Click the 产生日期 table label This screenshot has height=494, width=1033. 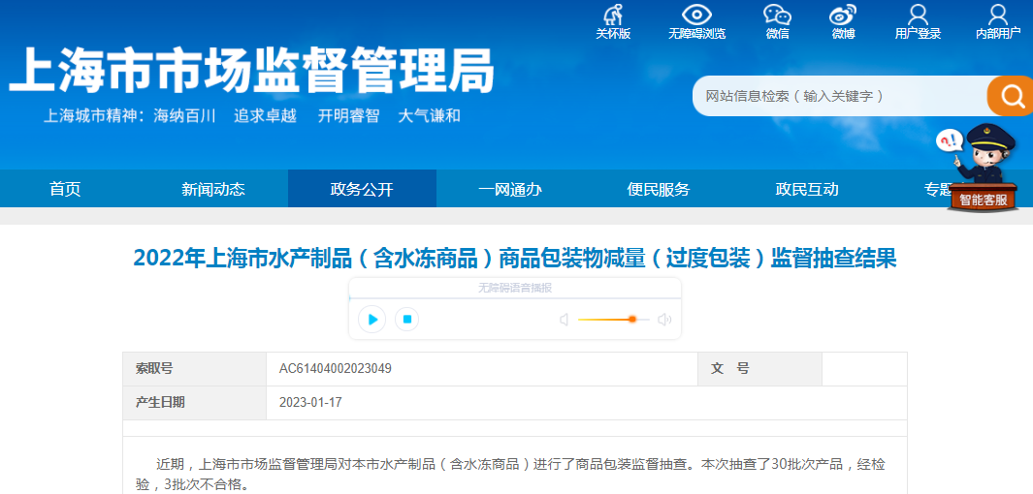click(160, 402)
